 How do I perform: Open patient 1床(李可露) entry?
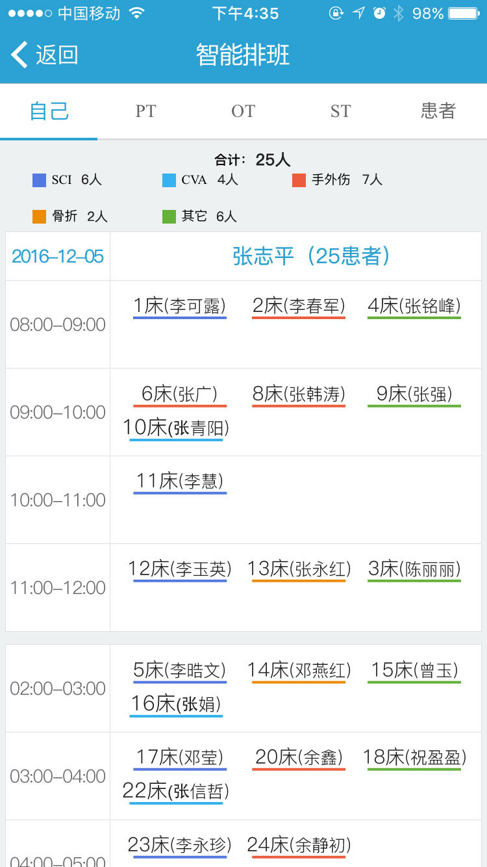click(x=179, y=305)
